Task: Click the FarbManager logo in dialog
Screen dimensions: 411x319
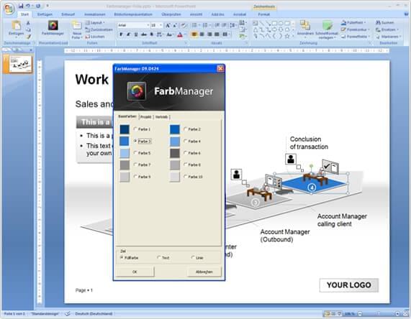Action: pos(137,91)
